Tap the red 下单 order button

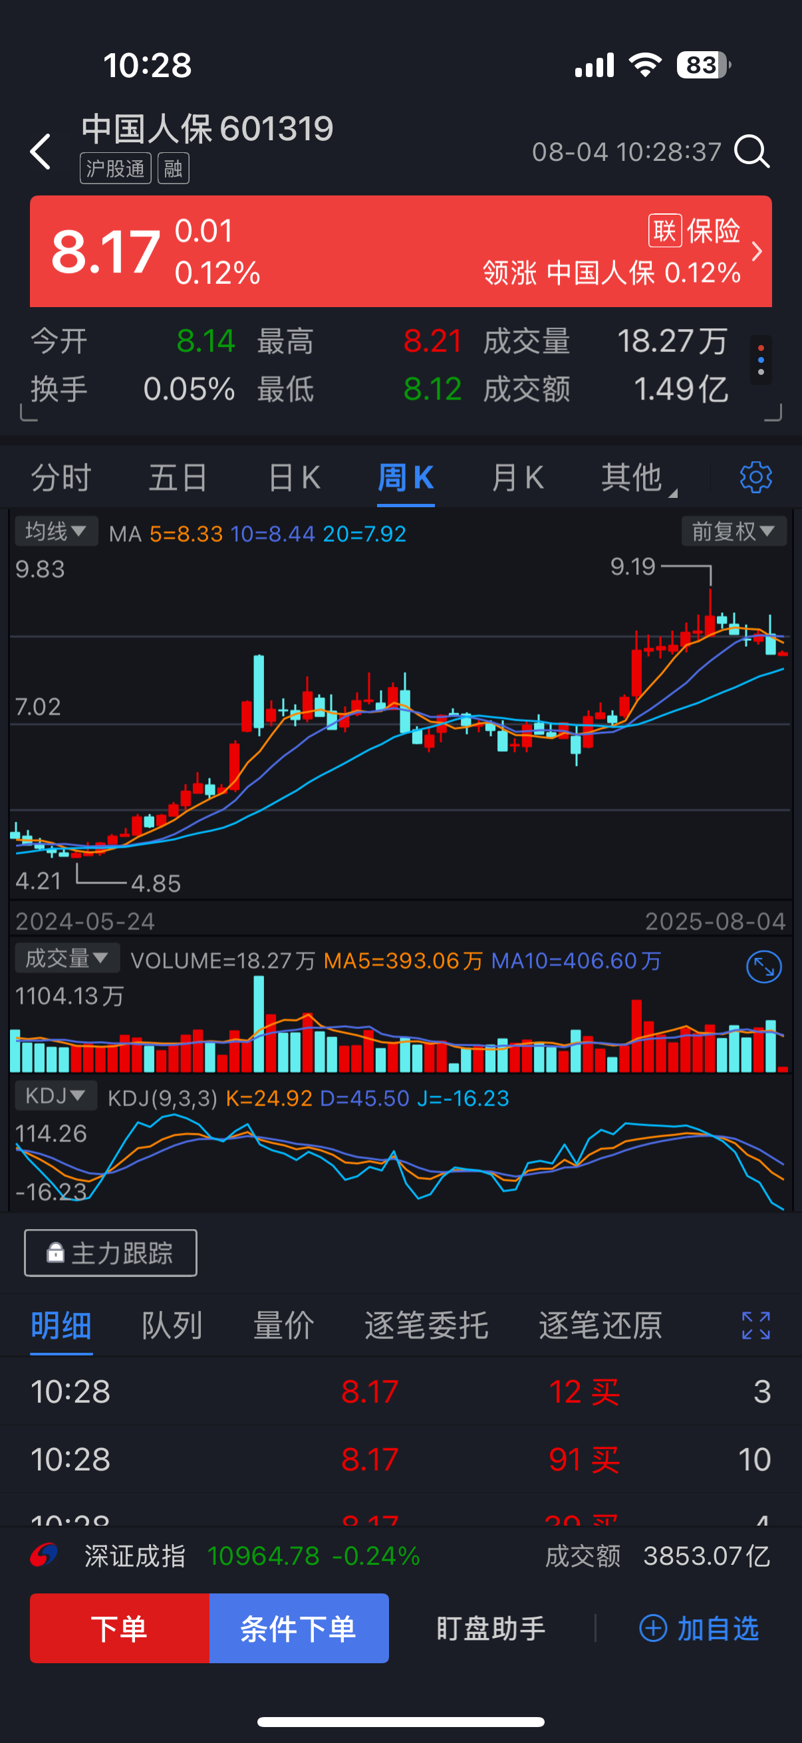120,1628
